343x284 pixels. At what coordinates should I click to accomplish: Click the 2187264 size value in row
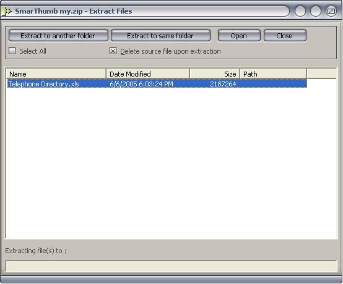click(223, 84)
